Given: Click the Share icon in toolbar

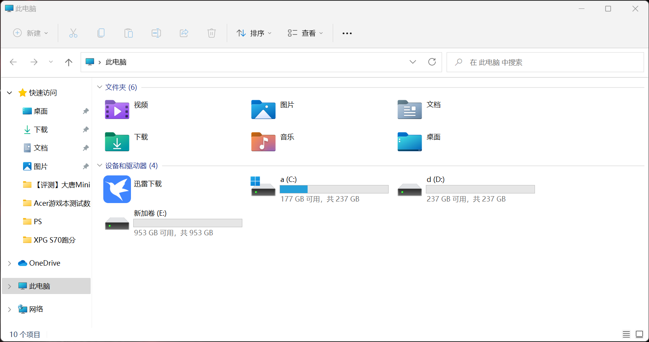Looking at the screenshot, I should click(x=184, y=33).
